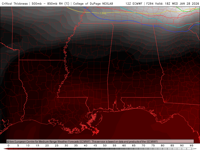Click the 'College of DuPage NEXLAB' header text

[x=93, y=4]
